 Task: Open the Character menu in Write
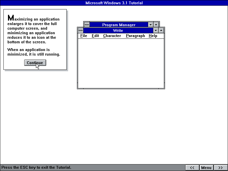112,36
